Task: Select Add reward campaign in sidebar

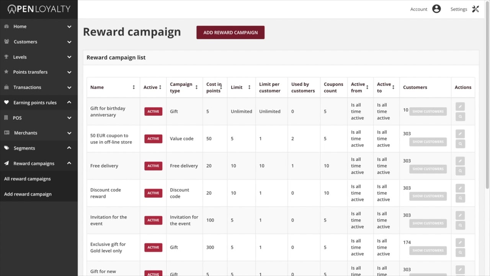Action: tap(28, 194)
